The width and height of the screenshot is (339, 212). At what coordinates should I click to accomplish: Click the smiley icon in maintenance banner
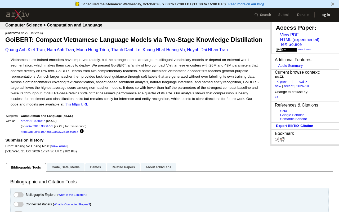click(77, 4)
